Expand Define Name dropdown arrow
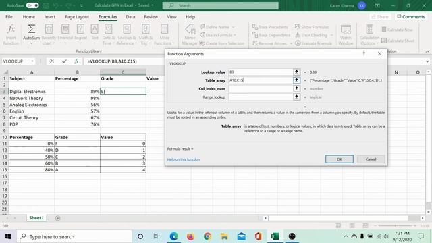 click(234, 27)
